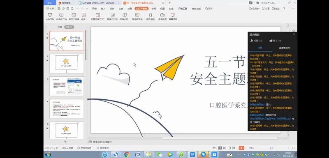Open the Sogou browser taskbar icon

116,154
